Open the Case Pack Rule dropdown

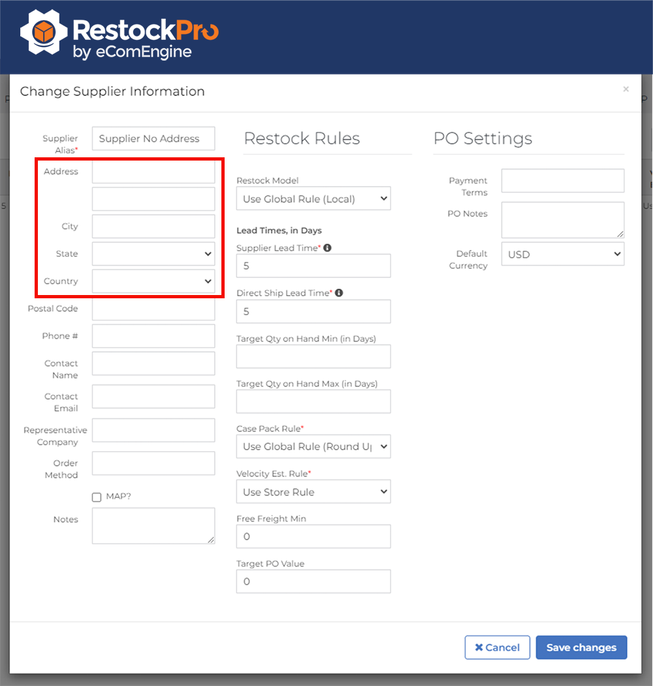click(313, 446)
